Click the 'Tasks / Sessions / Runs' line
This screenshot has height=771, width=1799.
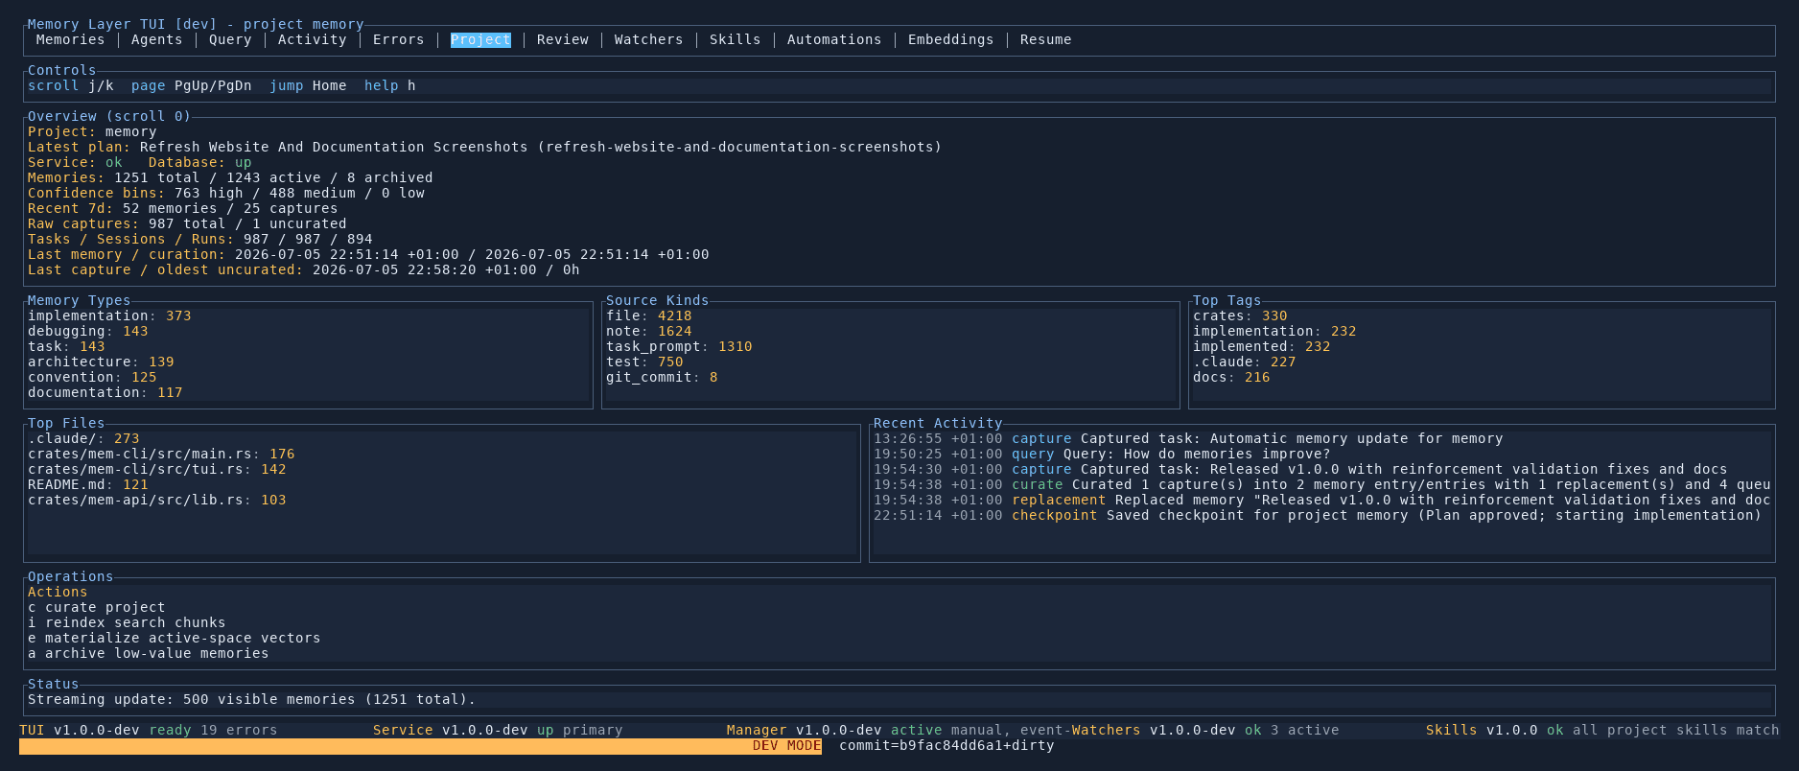pyautogui.click(x=200, y=239)
